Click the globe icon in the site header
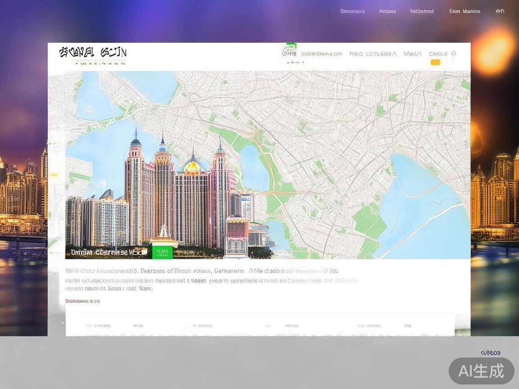 point(454,54)
